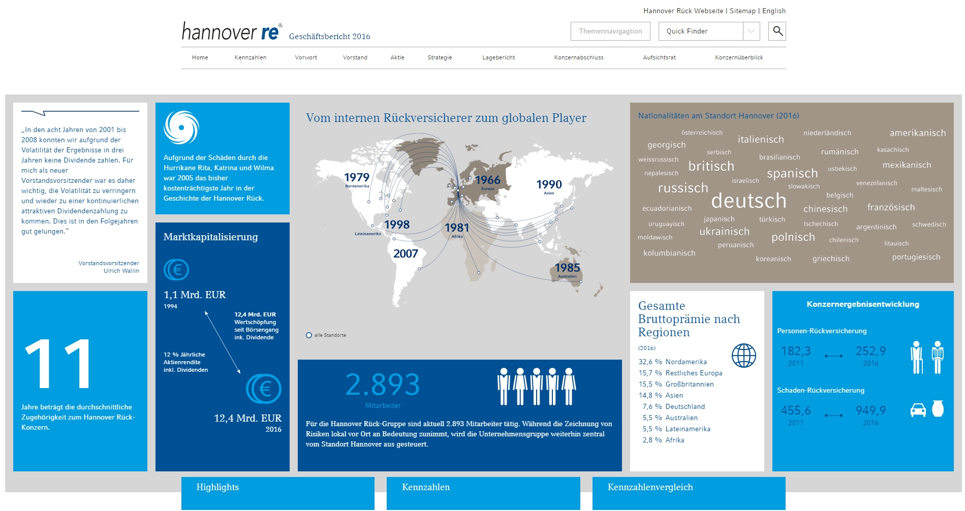Screen dimensions: 965x511
Task: Click the hurricane swirl icon
Action: click(181, 127)
